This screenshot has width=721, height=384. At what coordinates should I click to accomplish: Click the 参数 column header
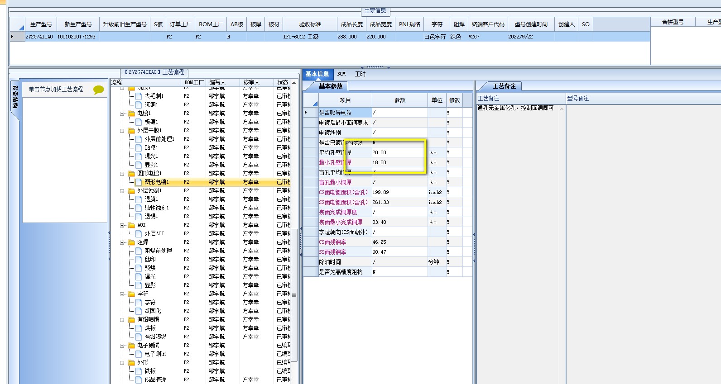tap(400, 100)
